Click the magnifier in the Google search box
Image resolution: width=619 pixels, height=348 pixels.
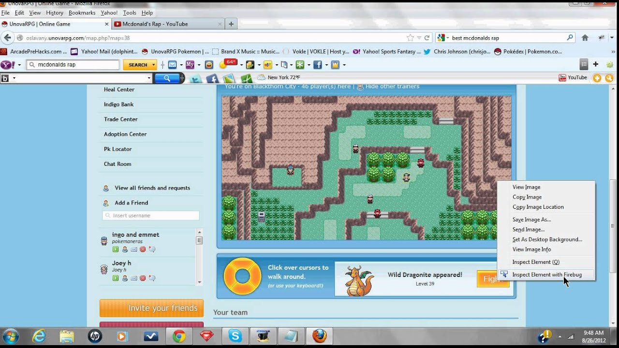(x=570, y=38)
